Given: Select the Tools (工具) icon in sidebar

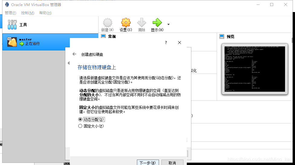Looking at the screenshot, I should pyautogui.click(x=12, y=25).
